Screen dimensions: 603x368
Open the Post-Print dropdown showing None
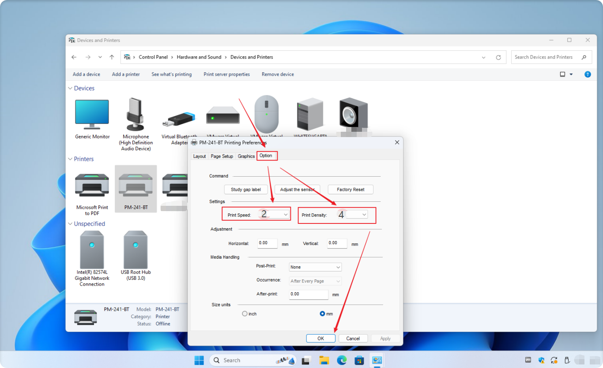coord(315,267)
